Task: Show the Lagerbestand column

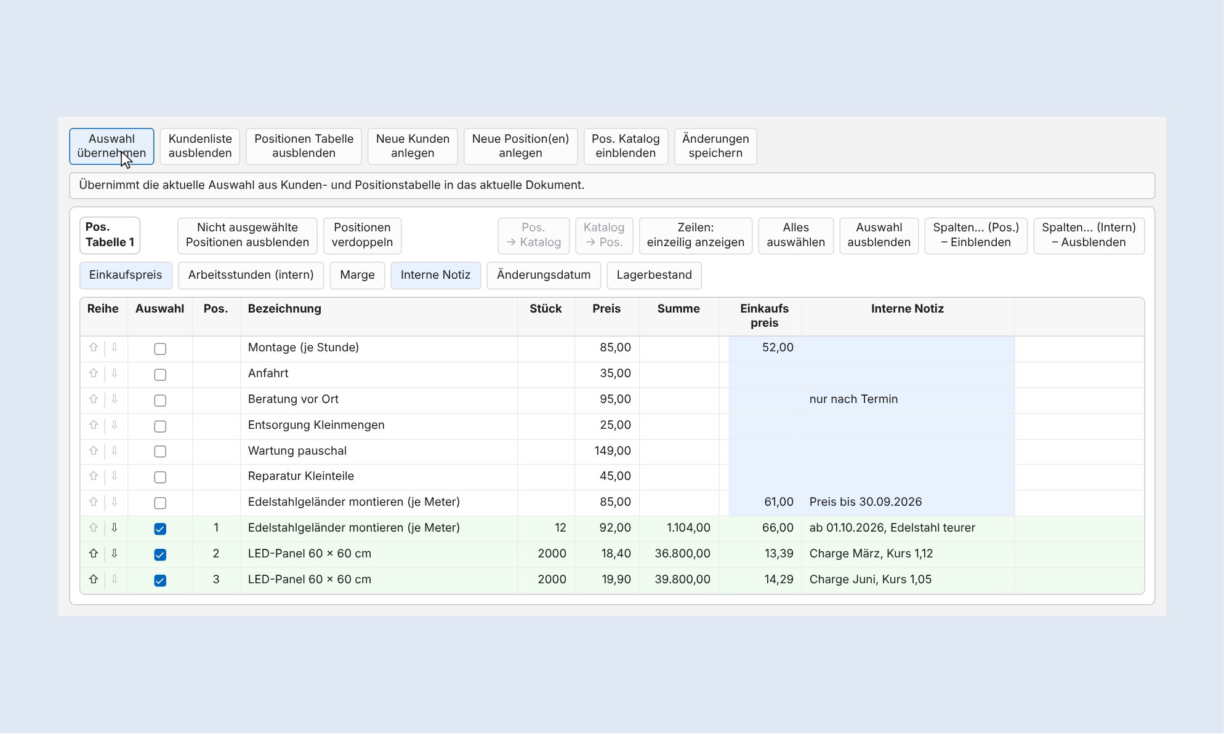Action: click(654, 275)
